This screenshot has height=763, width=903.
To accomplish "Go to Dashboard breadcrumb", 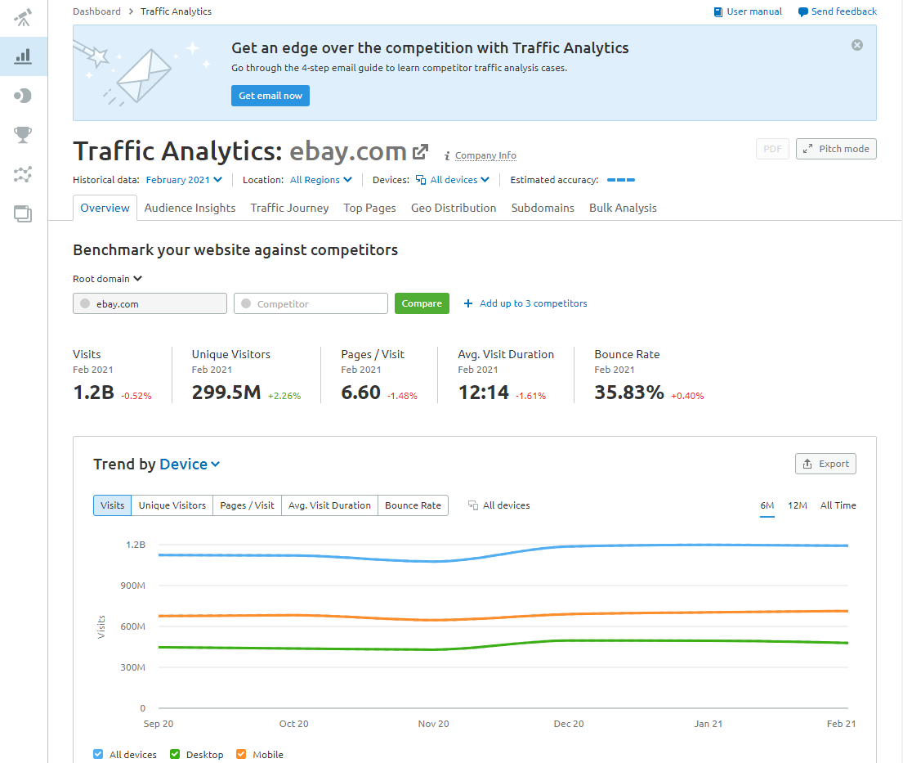I will (x=96, y=11).
